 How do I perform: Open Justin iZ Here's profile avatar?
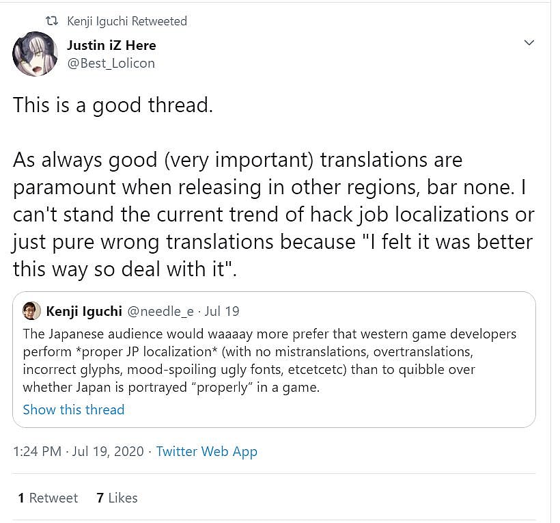click(x=35, y=54)
